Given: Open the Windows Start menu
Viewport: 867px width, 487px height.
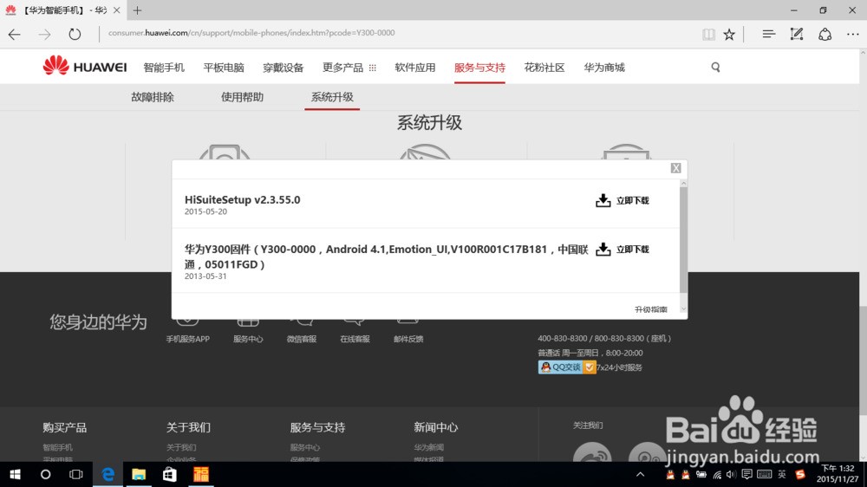Looking at the screenshot, I should (x=15, y=474).
